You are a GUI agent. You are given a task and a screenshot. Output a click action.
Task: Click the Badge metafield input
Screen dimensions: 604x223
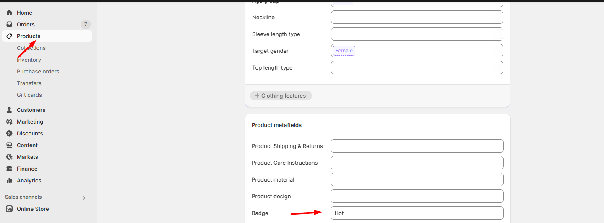(417, 213)
